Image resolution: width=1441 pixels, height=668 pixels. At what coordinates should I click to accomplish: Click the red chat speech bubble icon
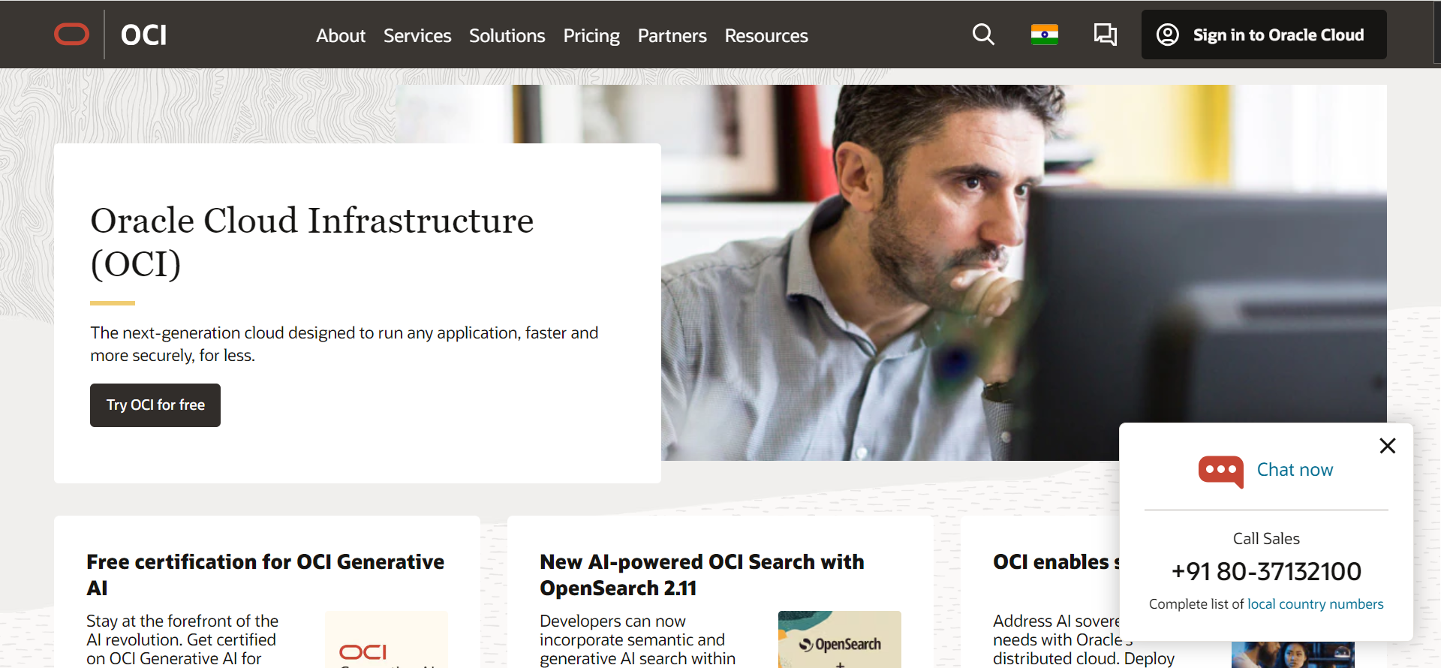pyautogui.click(x=1221, y=471)
